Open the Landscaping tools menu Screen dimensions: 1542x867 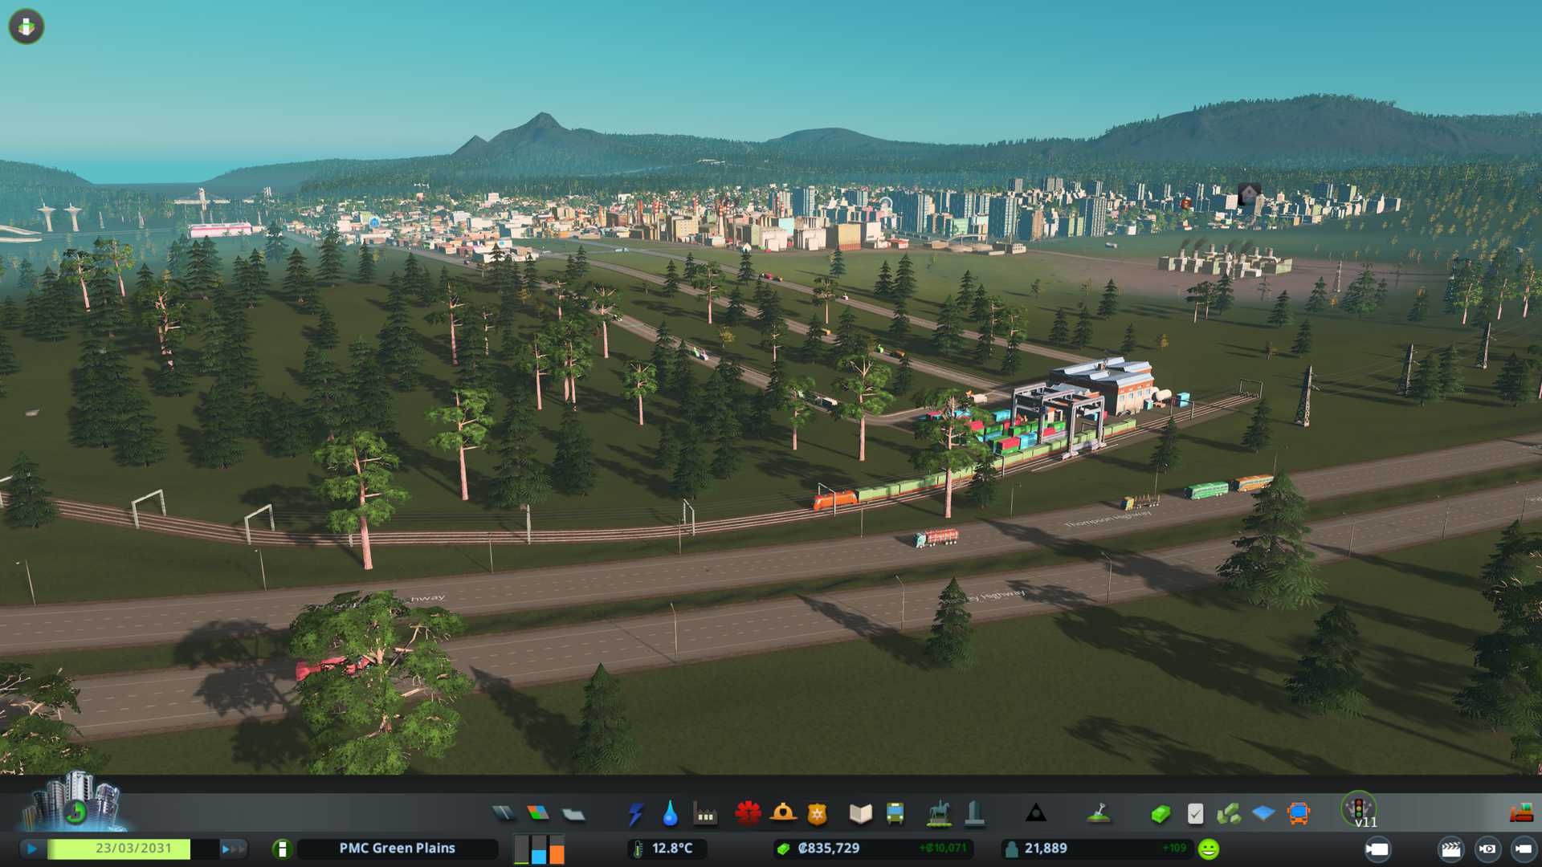click(1099, 814)
